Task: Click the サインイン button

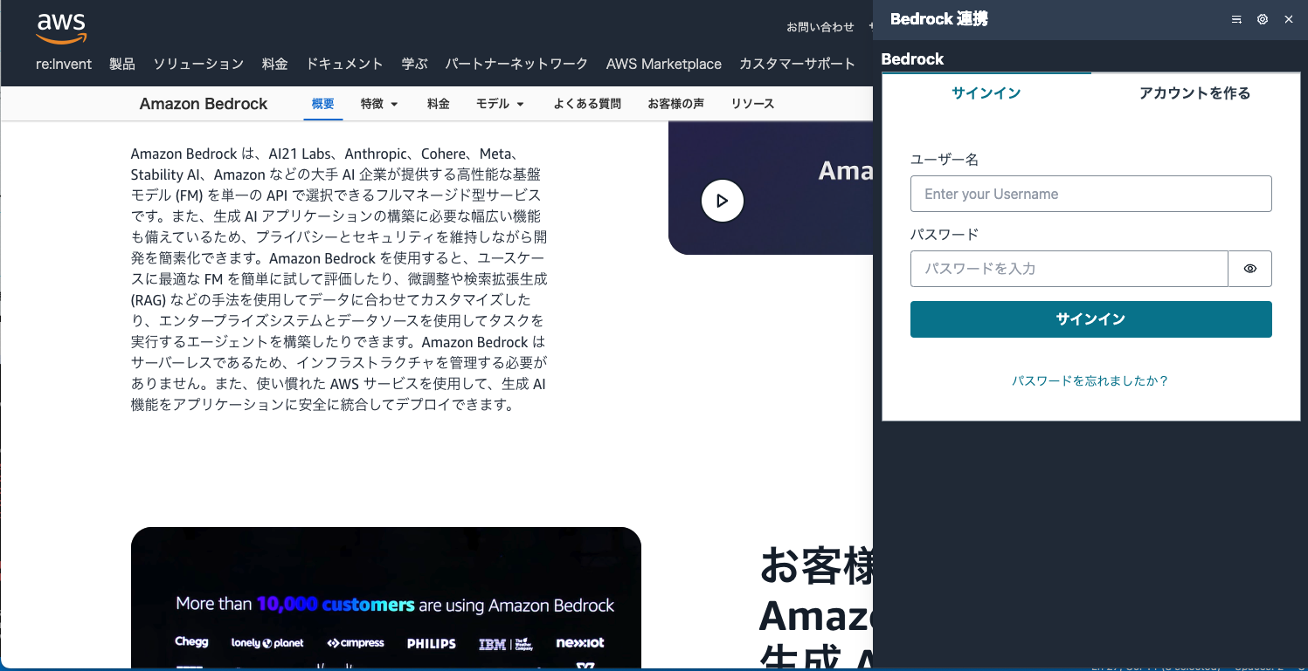Action: click(1090, 319)
